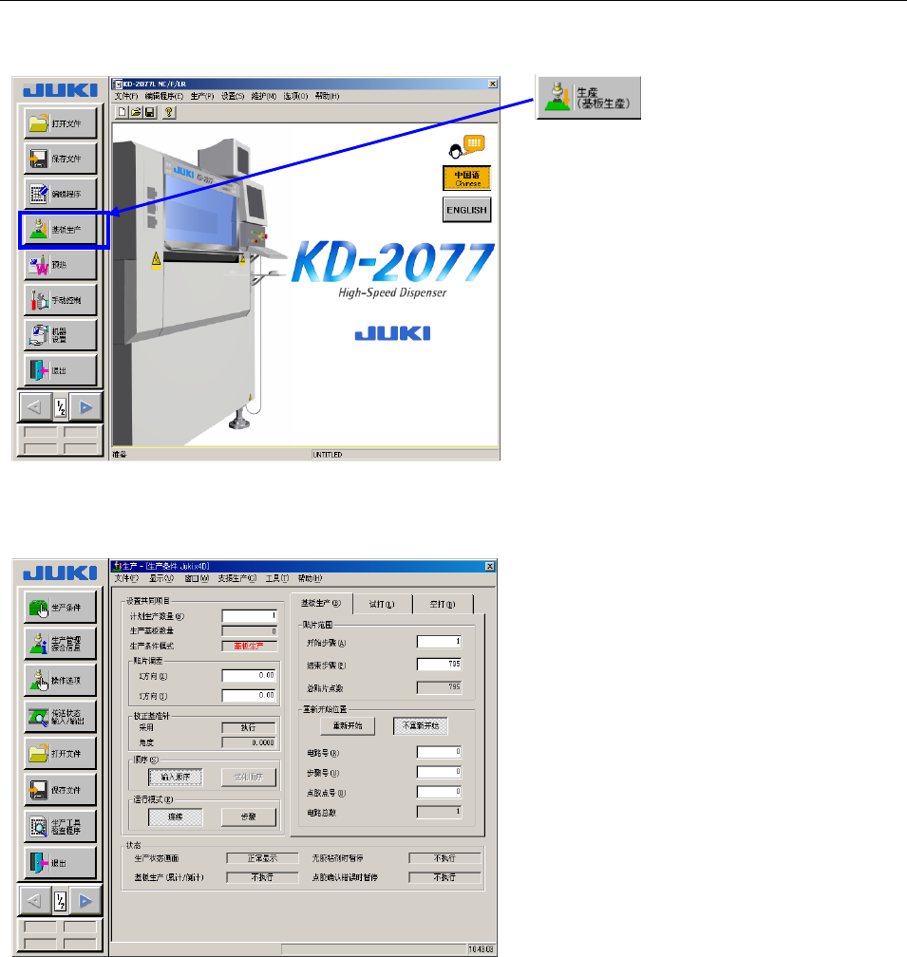Viewport: 907px width, 957px height.
Task: Open 显示(V) menu in production window
Action: [161, 578]
